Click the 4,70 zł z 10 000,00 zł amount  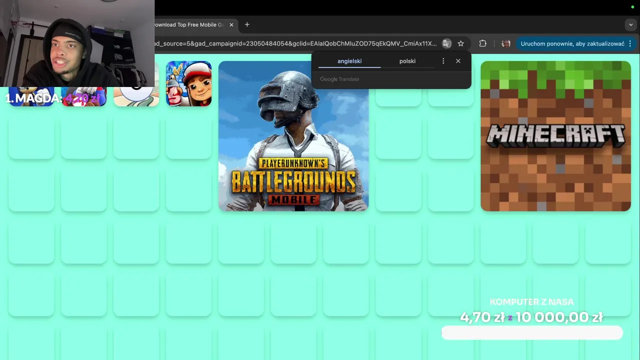coord(531,317)
